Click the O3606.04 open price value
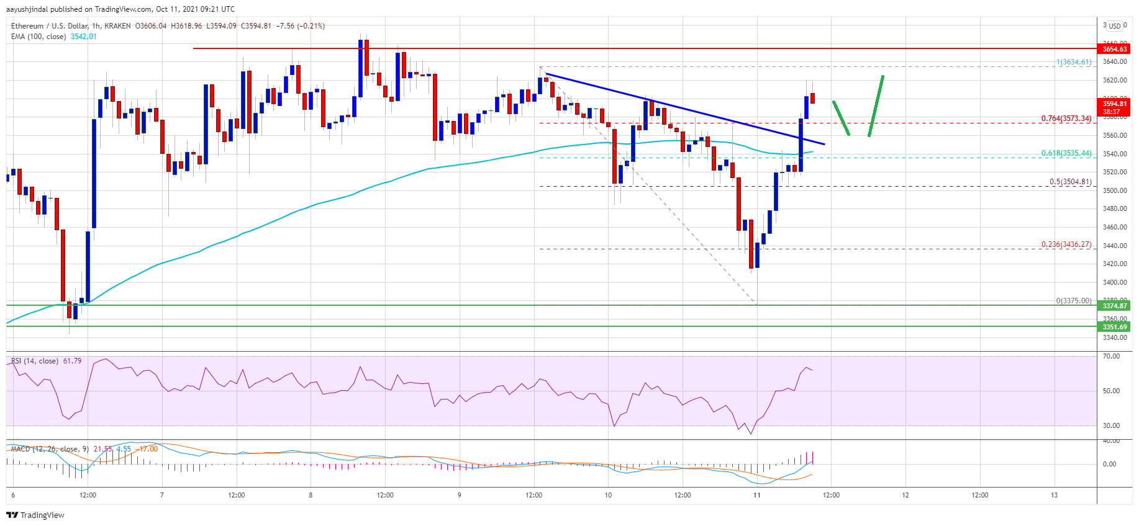Viewport: 1139px width, 526px height. (151, 26)
